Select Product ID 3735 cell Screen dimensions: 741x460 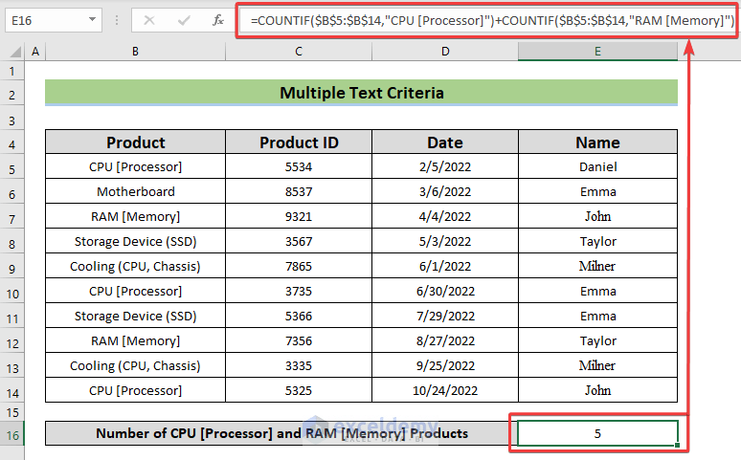point(299,291)
